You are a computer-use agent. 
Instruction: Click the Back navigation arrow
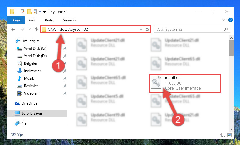13,29
